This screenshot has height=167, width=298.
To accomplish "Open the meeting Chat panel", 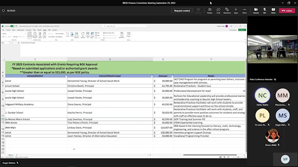I will (219, 11).
